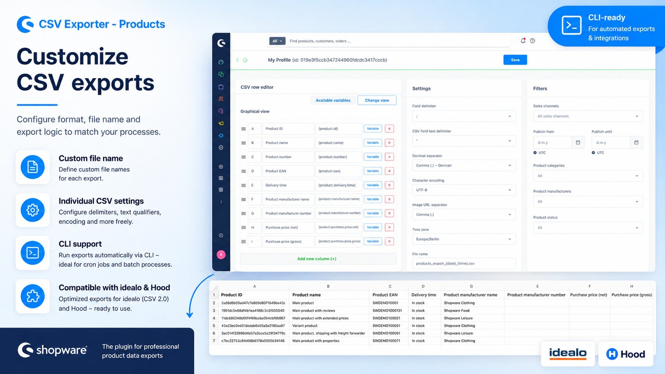Edit the {product.number} variable field
Viewport: 665px width, 374px height.
339,157
